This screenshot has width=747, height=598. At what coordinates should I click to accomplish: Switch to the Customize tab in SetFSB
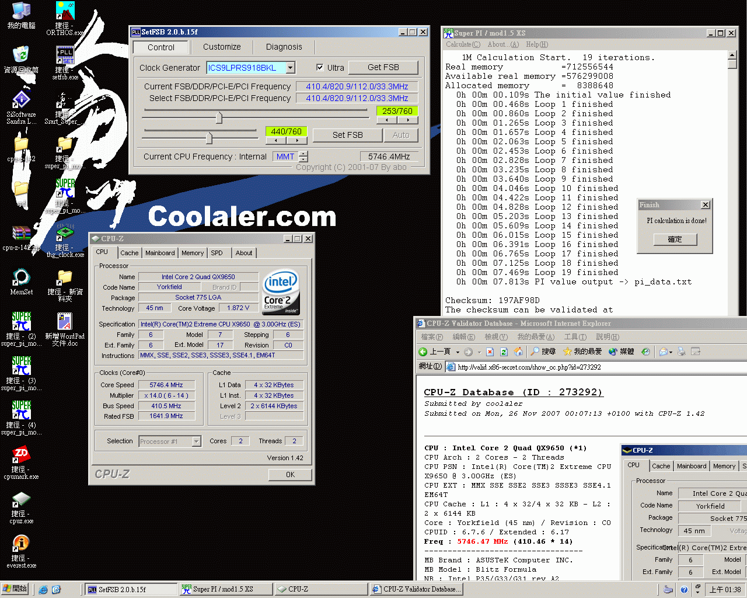tap(222, 47)
